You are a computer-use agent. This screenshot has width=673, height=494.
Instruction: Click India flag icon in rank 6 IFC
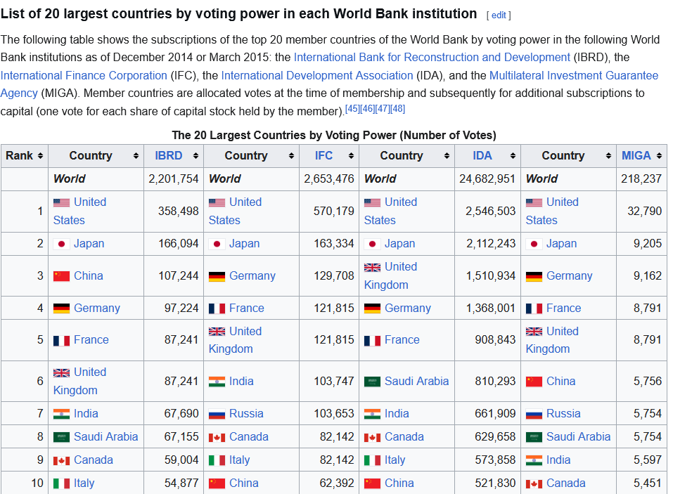[217, 382]
